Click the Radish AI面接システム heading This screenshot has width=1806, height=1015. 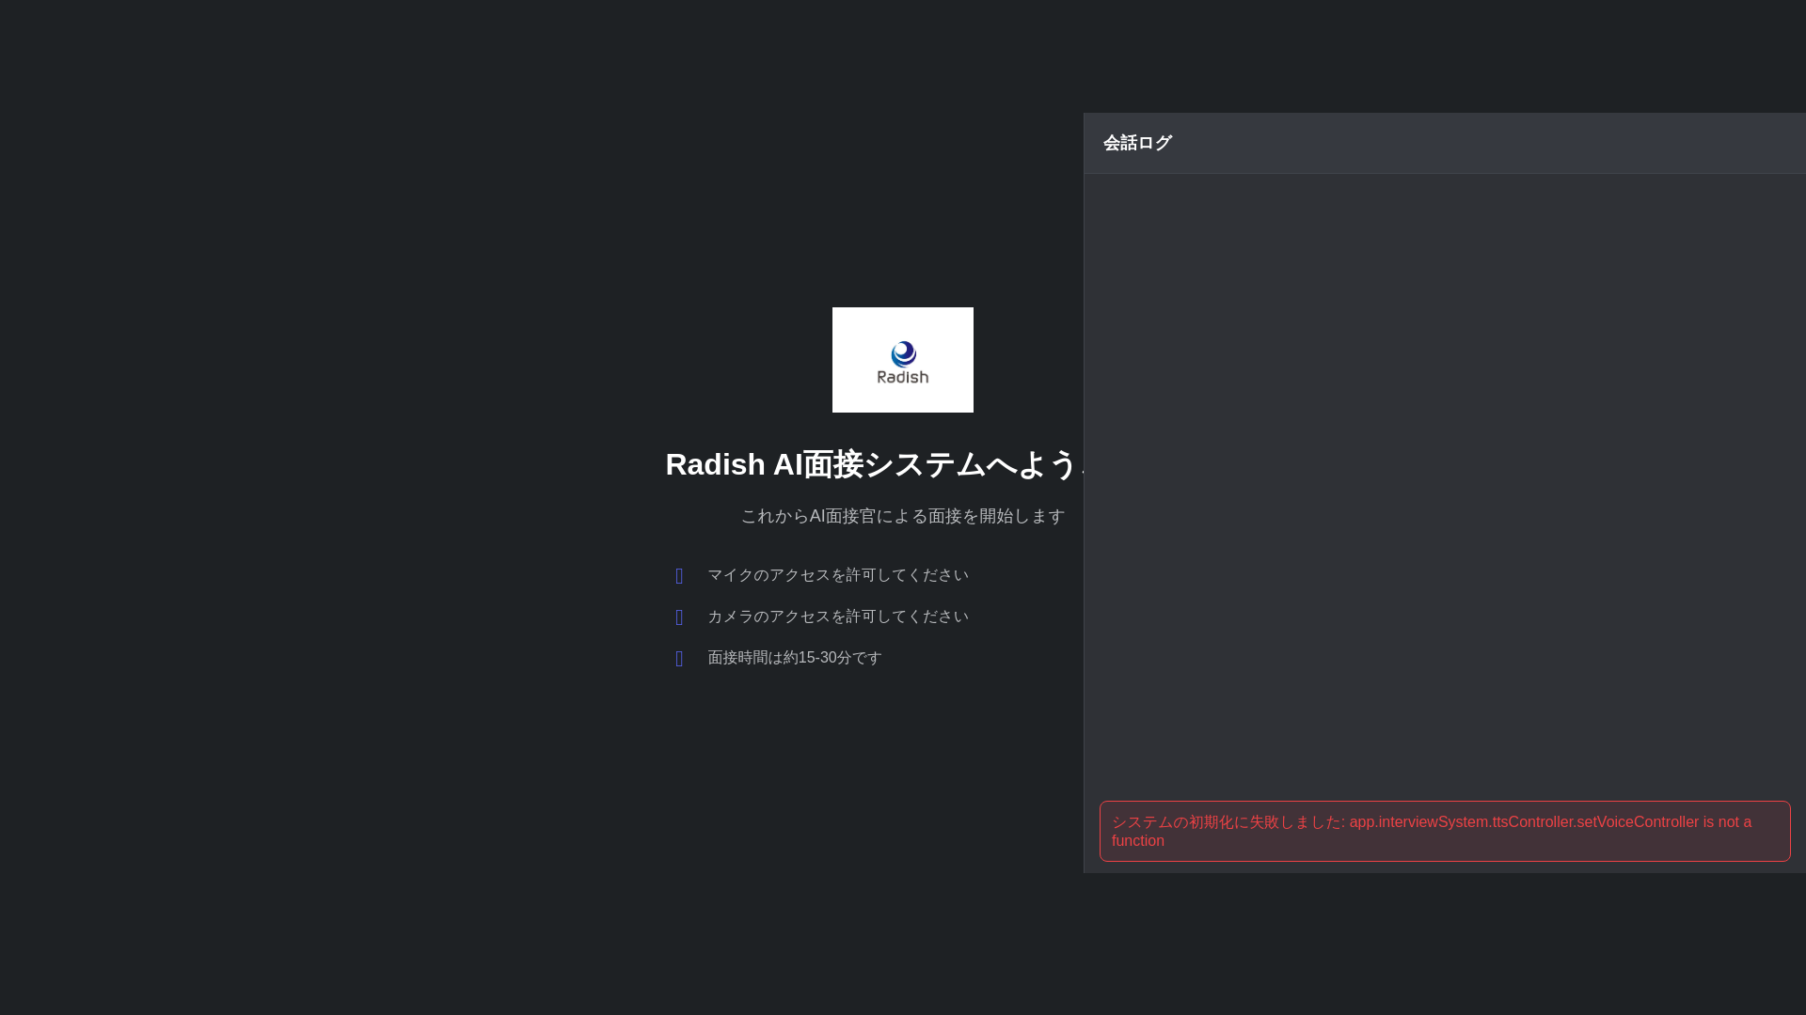click(x=875, y=464)
